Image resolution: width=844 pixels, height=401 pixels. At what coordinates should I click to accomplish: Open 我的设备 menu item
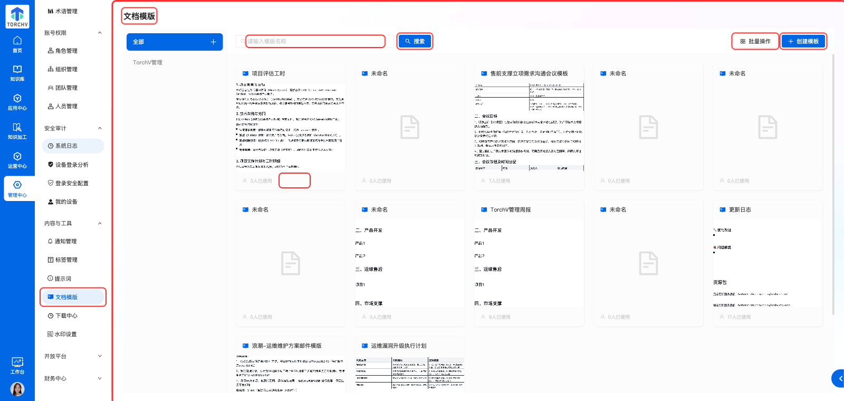point(63,202)
